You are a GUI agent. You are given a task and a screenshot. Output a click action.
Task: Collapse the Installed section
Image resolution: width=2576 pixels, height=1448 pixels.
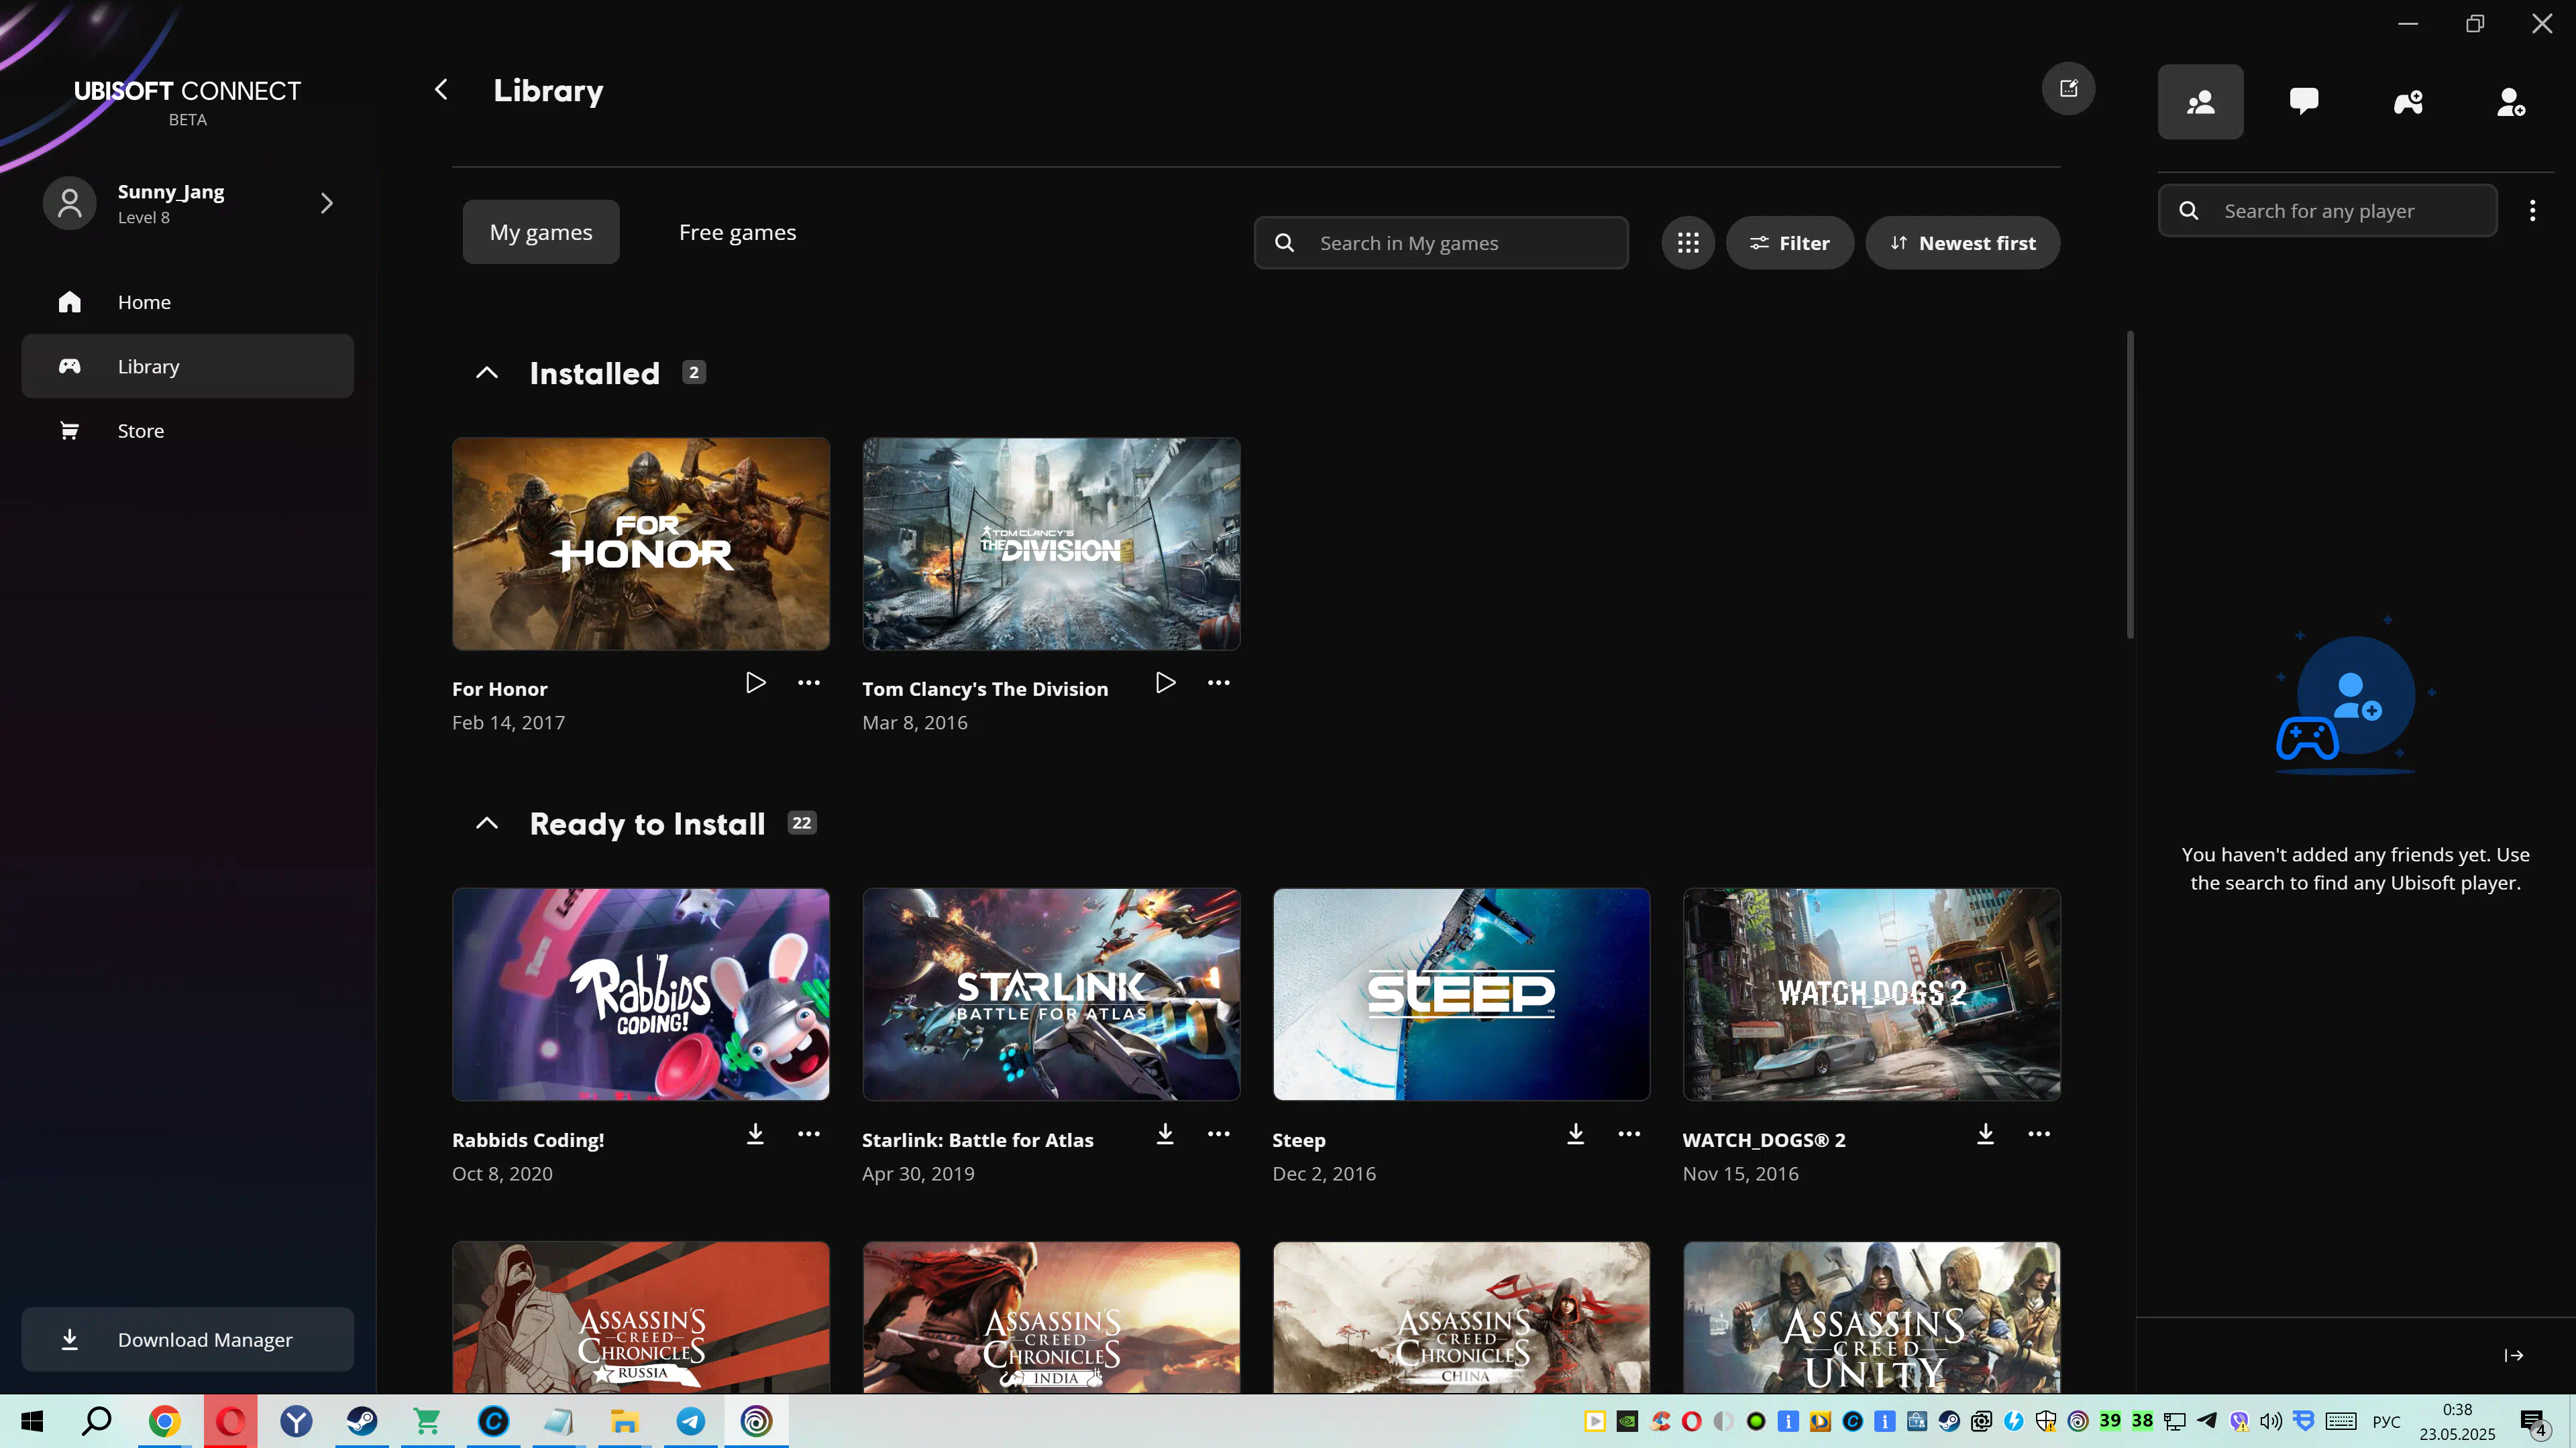pos(487,373)
